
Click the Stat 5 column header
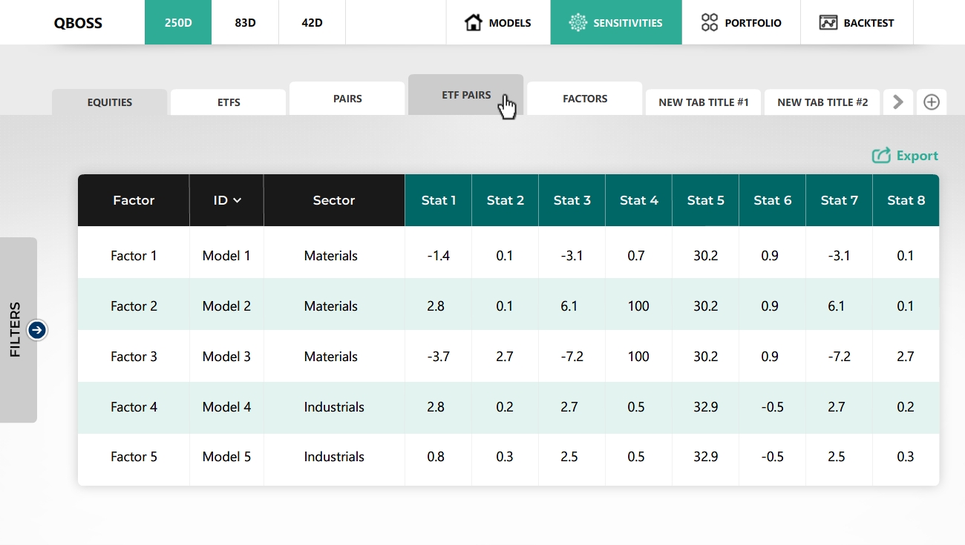point(705,200)
